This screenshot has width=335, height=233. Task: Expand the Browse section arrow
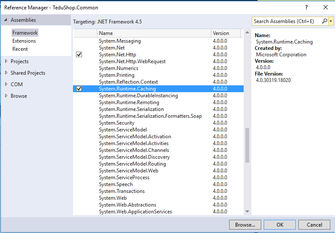pyautogui.click(x=6, y=96)
